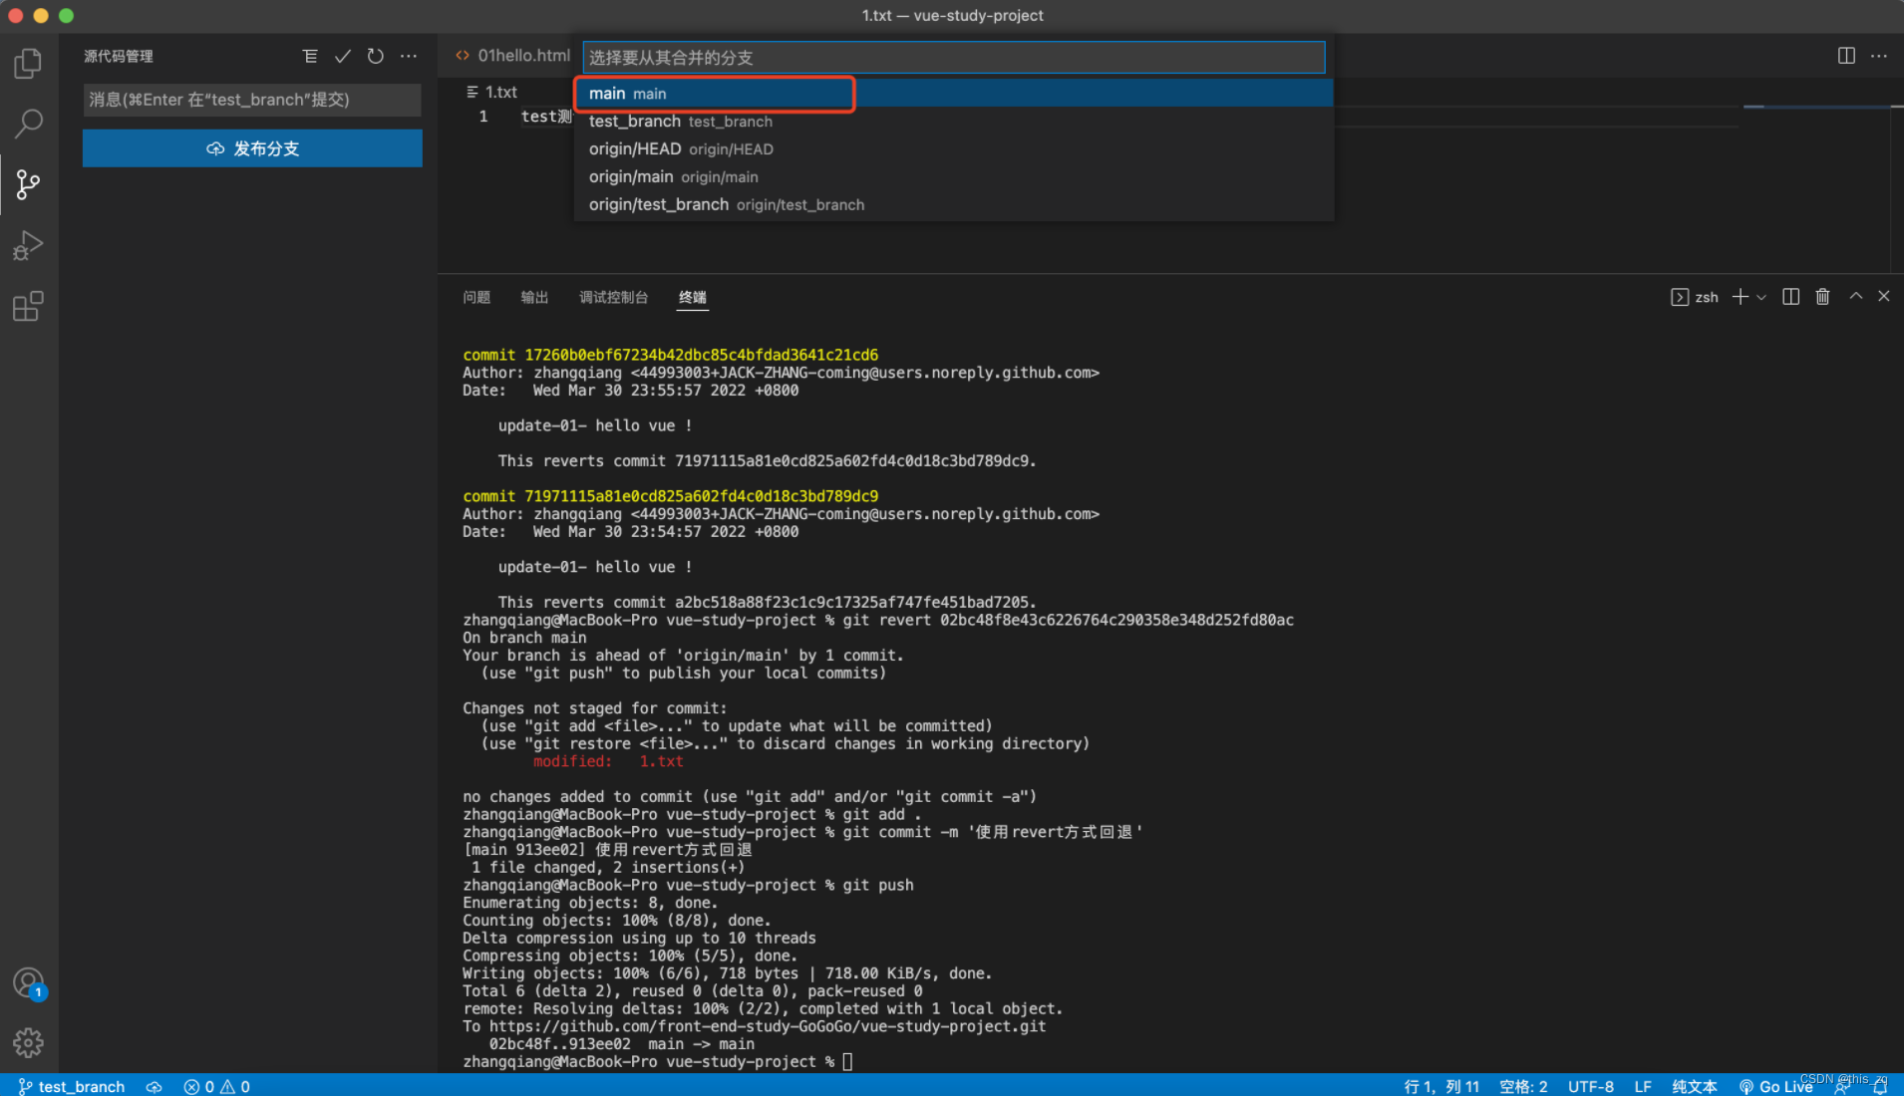Screen dimensions: 1904x1096
Task: Click the GitHub repository URL in terminal
Action: point(768,1026)
